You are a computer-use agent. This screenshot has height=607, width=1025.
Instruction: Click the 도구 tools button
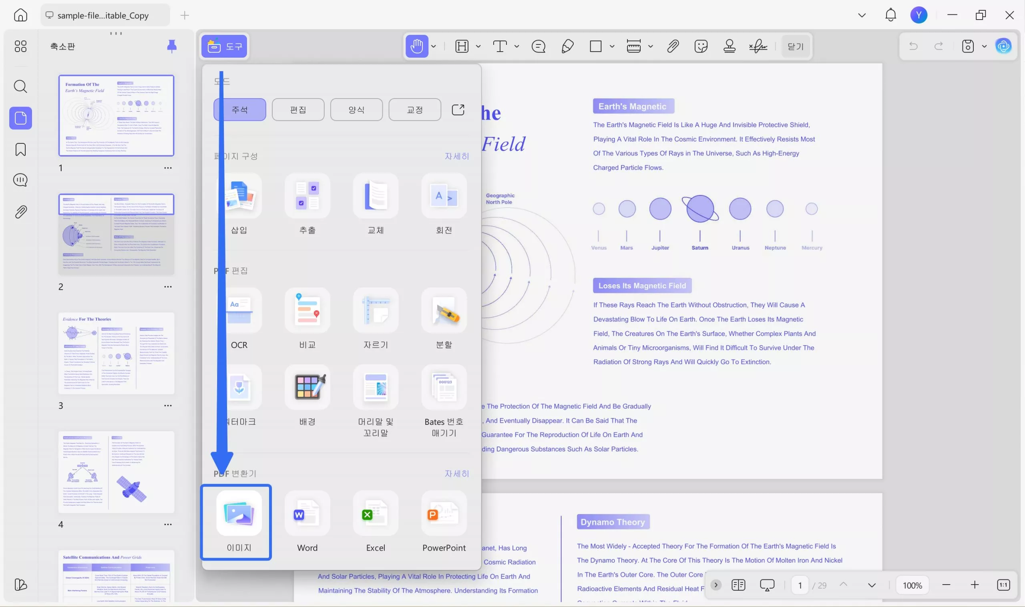click(224, 46)
